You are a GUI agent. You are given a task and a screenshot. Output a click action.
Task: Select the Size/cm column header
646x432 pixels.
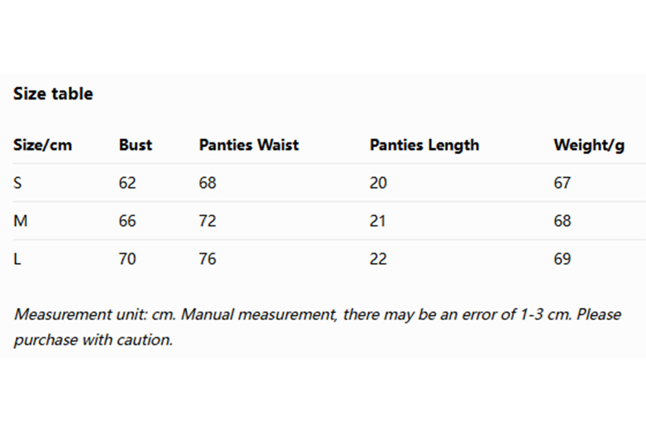[x=43, y=145]
